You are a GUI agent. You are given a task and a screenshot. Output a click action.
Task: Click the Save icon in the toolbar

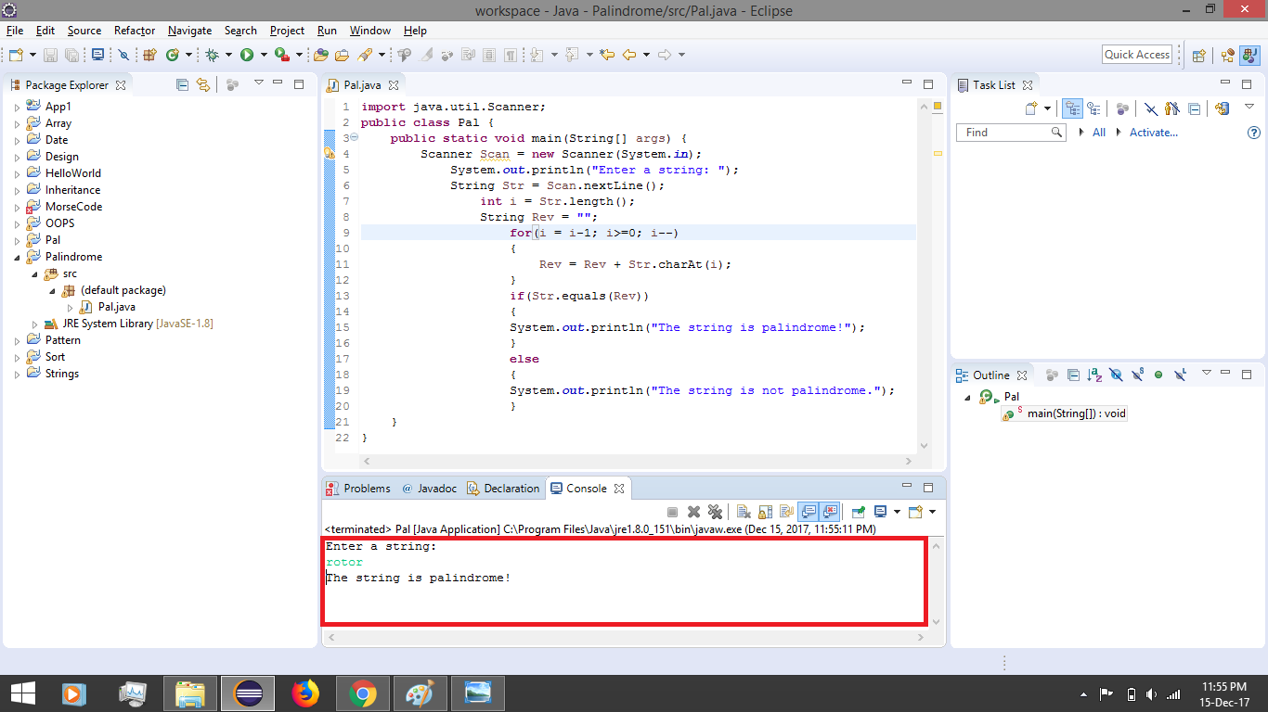coord(49,54)
